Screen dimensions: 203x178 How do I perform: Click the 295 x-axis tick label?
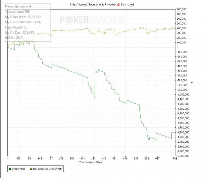pos(72,159)
